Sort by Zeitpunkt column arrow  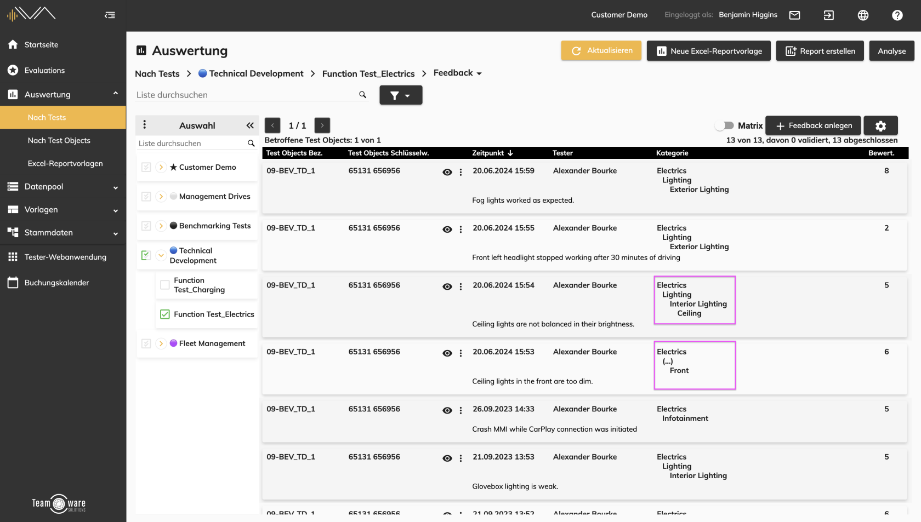(510, 153)
